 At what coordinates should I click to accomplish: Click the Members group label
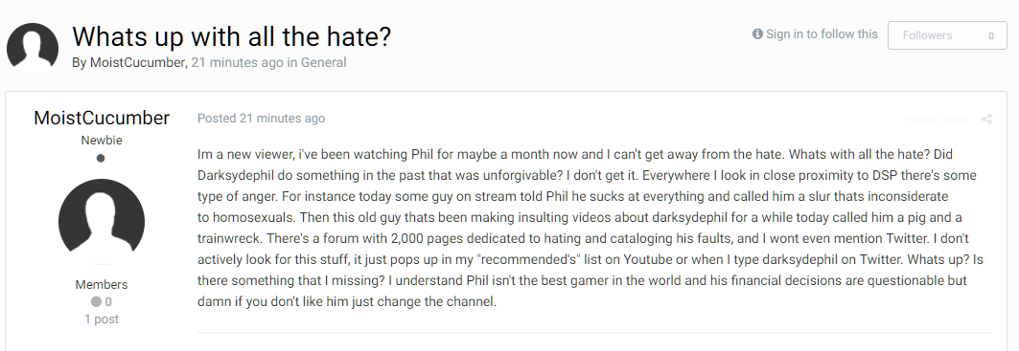(102, 284)
